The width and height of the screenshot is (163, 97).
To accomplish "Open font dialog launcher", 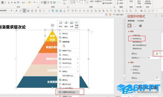I will [x=38, y=7].
